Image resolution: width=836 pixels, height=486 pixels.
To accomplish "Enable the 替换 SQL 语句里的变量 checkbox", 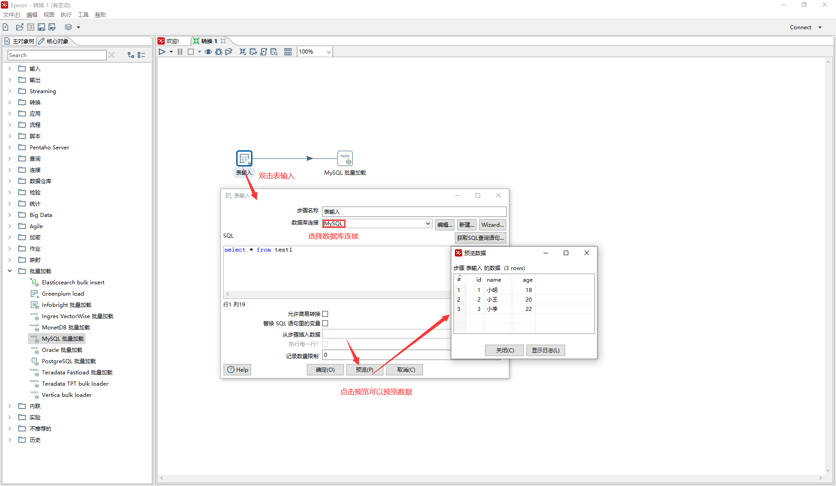I will [x=325, y=324].
